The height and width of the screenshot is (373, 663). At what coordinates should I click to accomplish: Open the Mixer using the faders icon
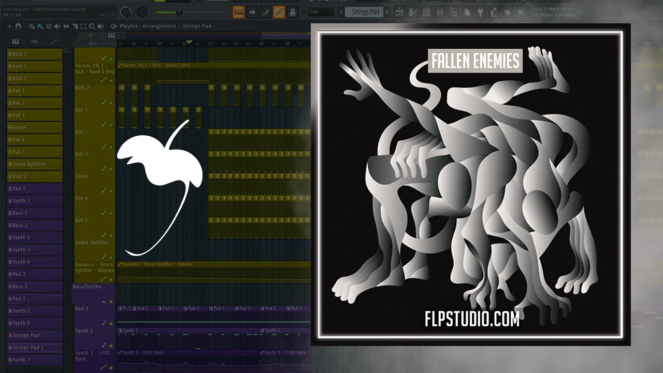(441, 12)
